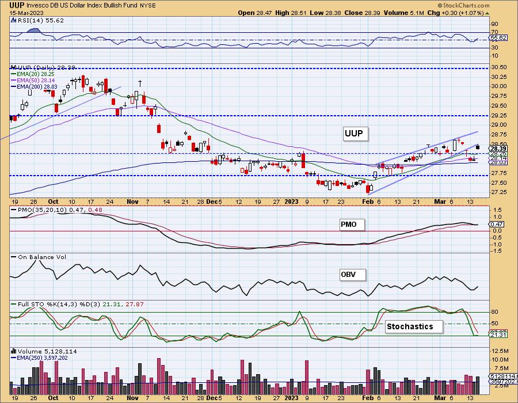Viewport: 518px width, 403px height.
Task: Click the Low 28.38 value
Action: [x=325, y=13]
